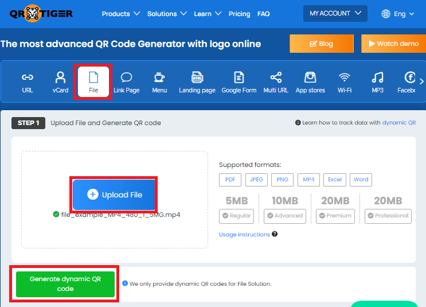This screenshot has width=426, height=307.
Task: Select the Premium plan badge
Action: click(335, 216)
